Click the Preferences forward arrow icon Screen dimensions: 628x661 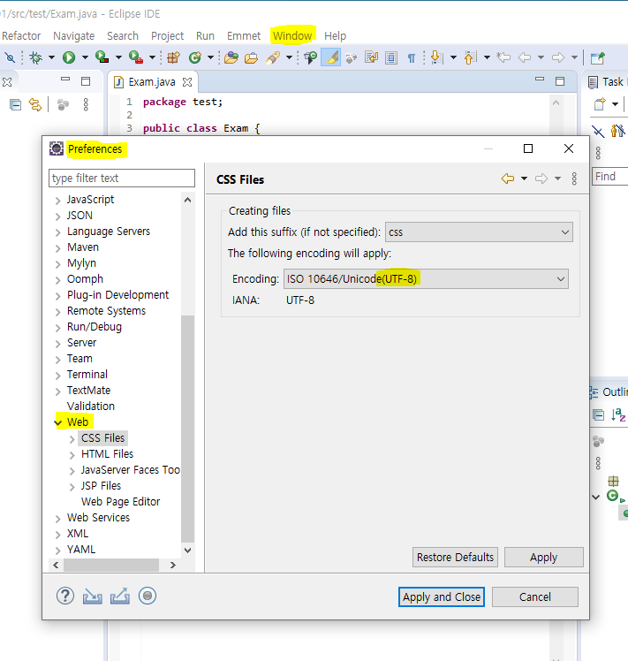pos(541,179)
